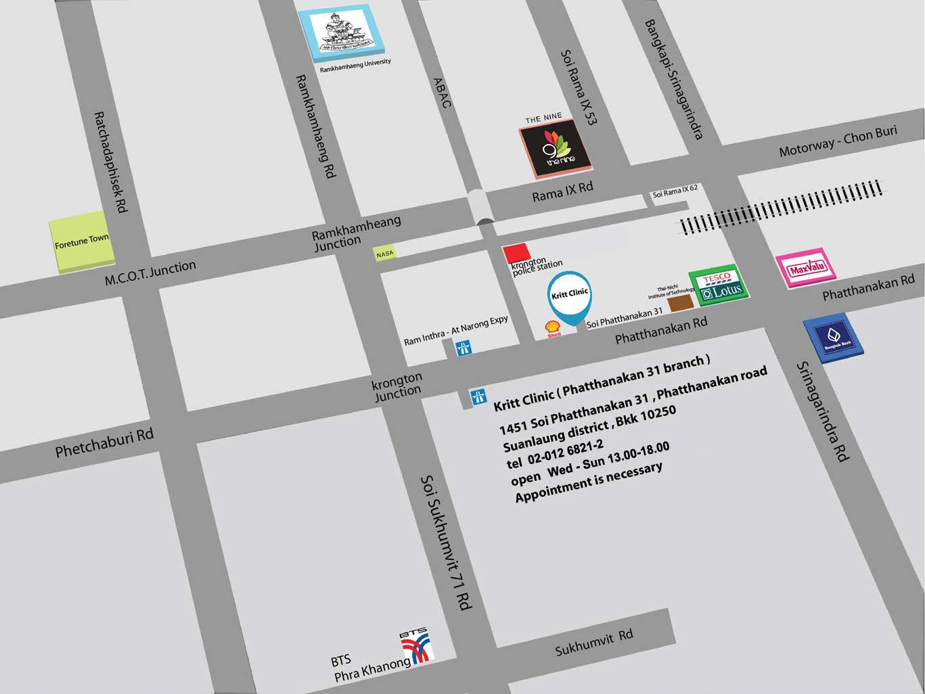Click Phatthanakan Rd label below MaxValu
Viewport: 925px width, 694px height.
[x=869, y=287]
